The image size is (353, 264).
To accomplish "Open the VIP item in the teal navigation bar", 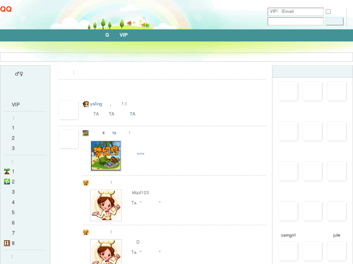I will [124, 35].
